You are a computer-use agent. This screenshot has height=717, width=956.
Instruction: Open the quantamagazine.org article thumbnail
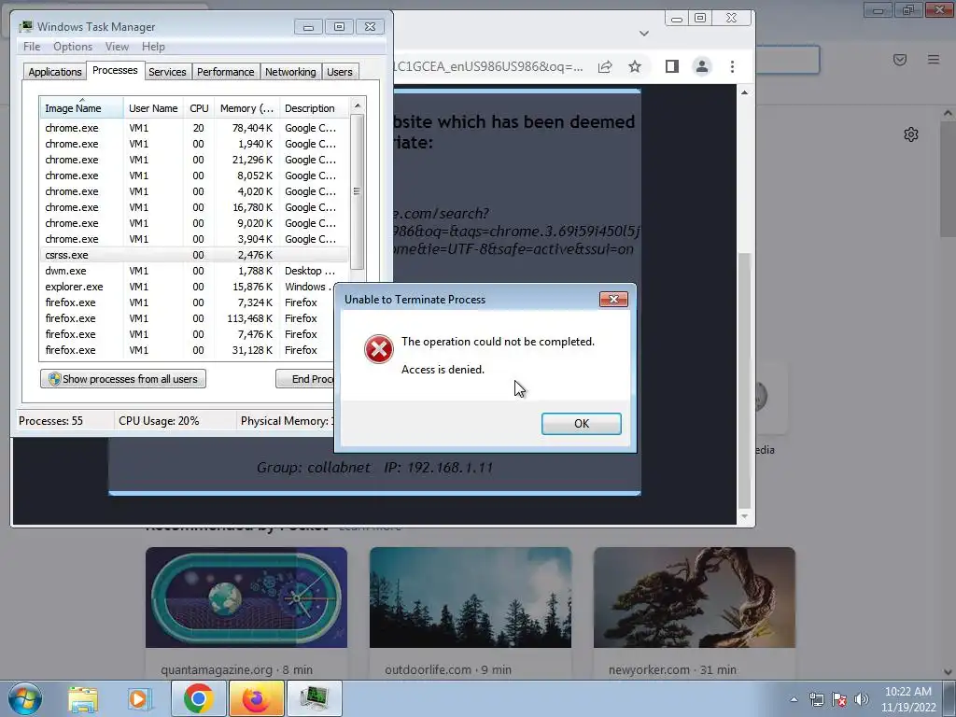(246, 597)
